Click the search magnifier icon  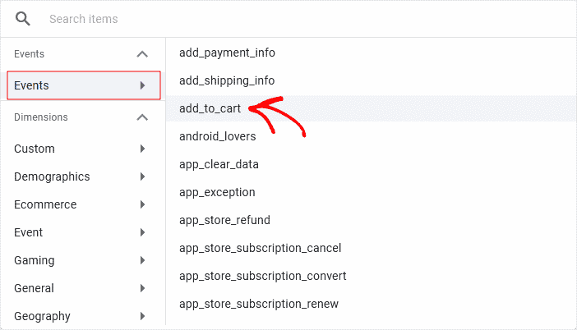click(x=23, y=19)
